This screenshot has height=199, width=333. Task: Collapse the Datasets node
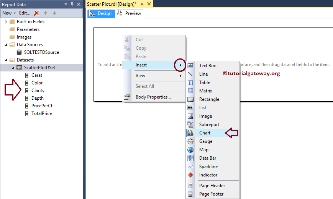click(6, 60)
